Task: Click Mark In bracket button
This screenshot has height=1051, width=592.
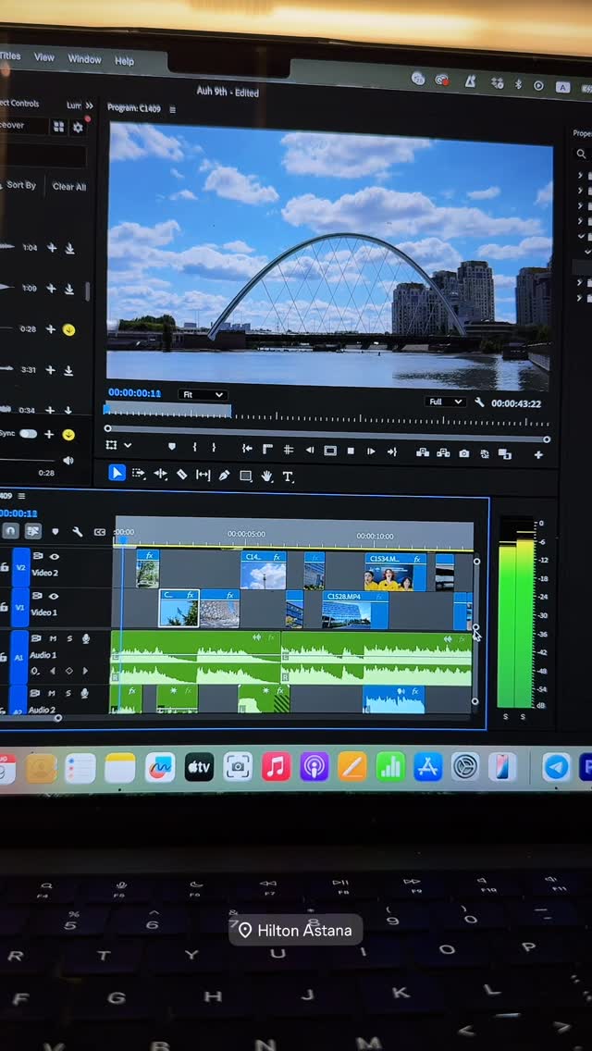Action: click(194, 447)
